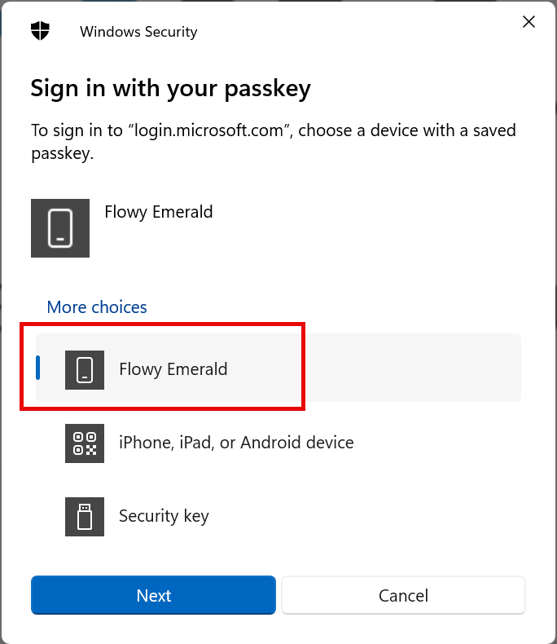The height and width of the screenshot is (644, 557).
Task: Click the USB security key icon
Action: click(x=85, y=517)
